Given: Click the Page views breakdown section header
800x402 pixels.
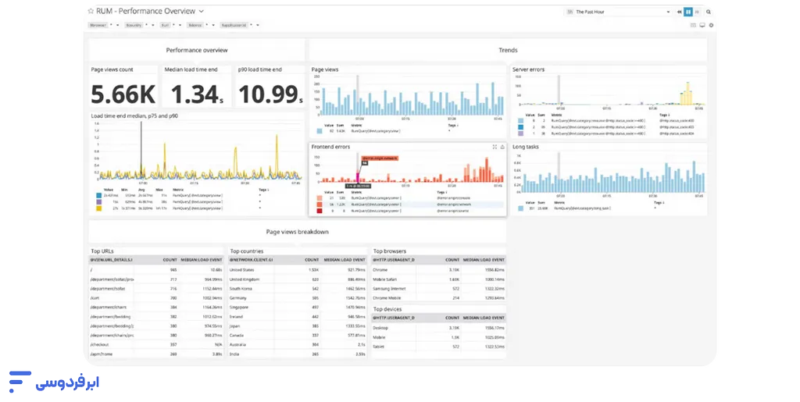Looking at the screenshot, I should pos(297,232).
